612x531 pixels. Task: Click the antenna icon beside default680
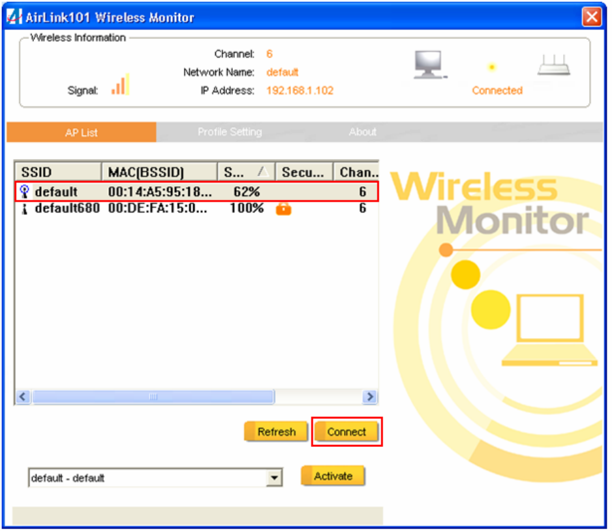[x=25, y=208]
